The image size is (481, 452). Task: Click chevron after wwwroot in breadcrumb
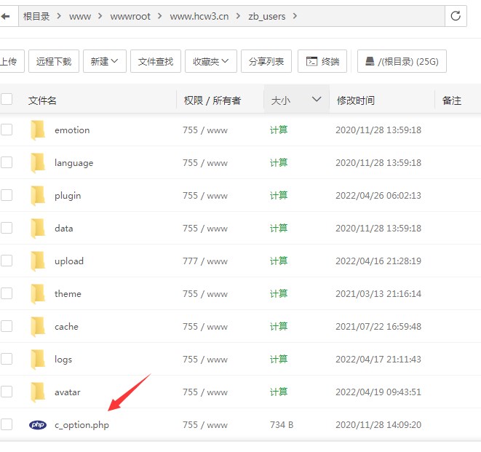159,16
